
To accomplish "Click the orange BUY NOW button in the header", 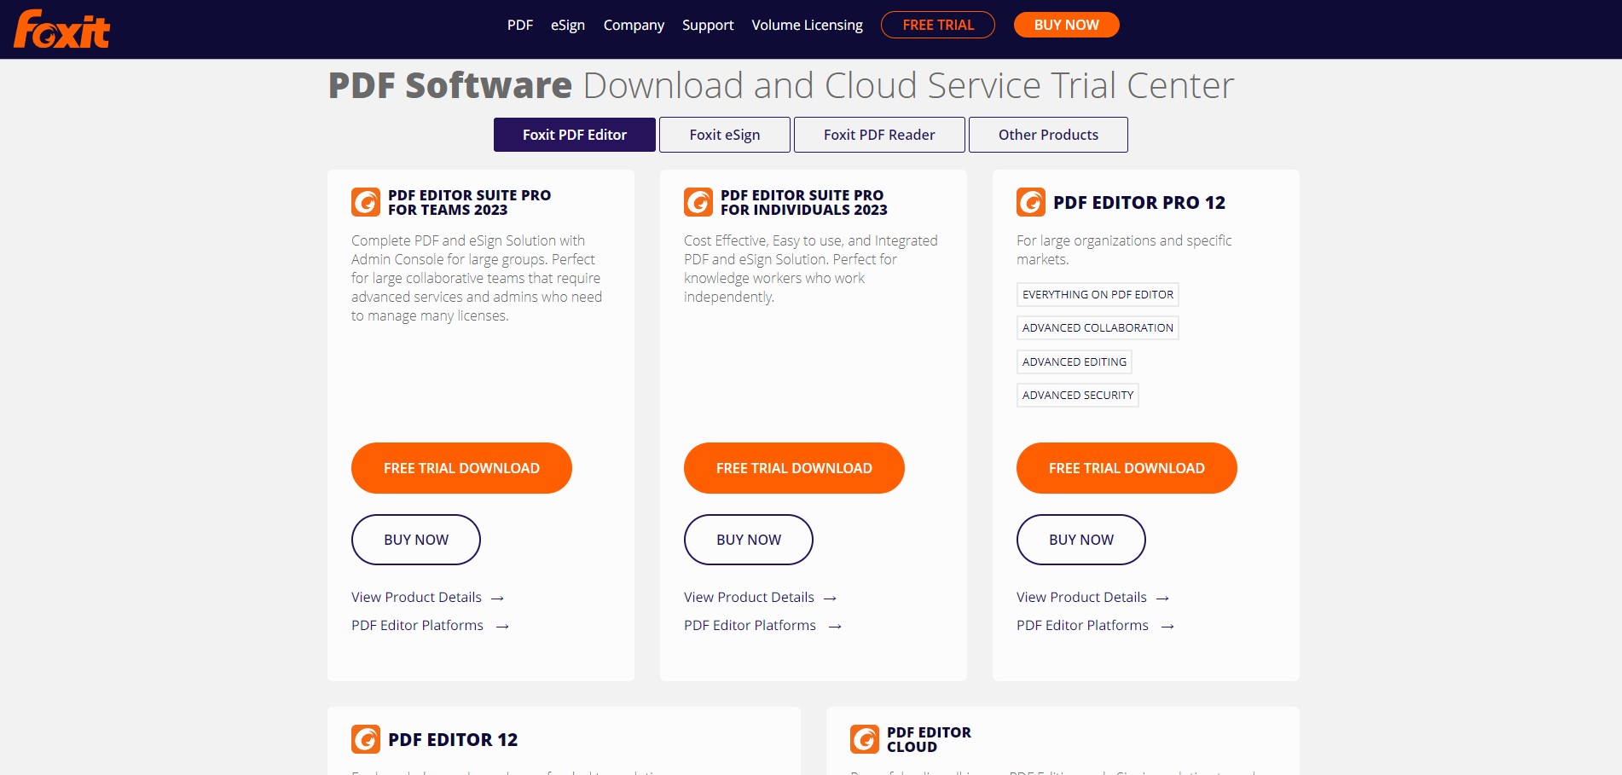I will tap(1066, 25).
